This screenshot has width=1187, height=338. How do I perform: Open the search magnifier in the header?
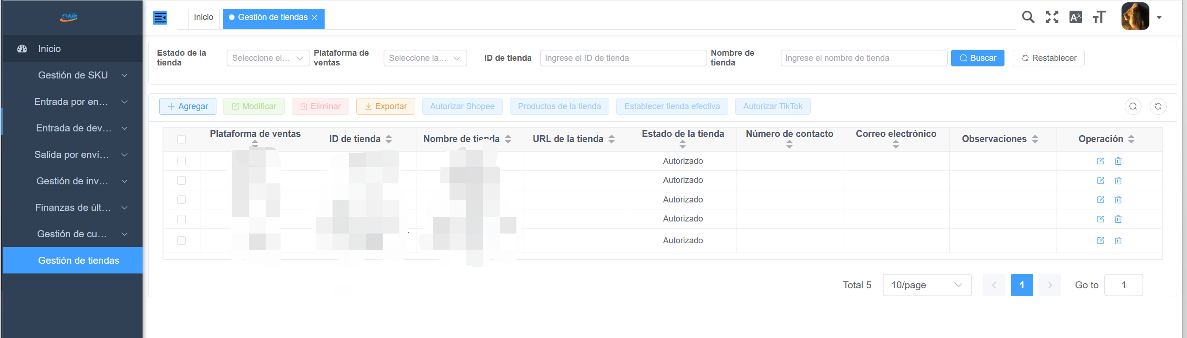click(1028, 17)
